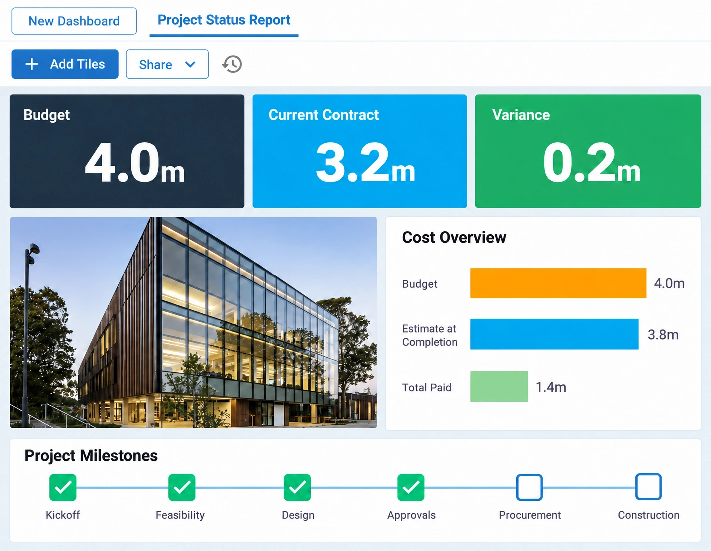Image resolution: width=711 pixels, height=551 pixels.
Task: Click the plus icon in Add Tiles
Action: [32, 64]
